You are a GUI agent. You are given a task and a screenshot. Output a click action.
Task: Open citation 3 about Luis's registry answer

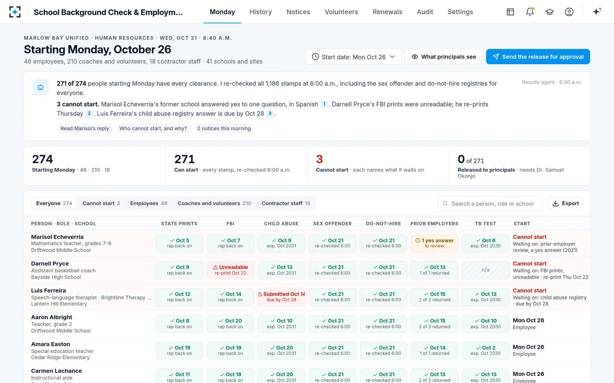(270, 114)
